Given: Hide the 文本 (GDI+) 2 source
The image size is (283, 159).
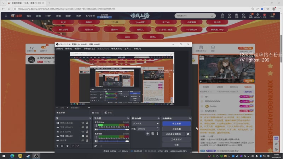Looking at the screenshot, I should tap(83, 136).
